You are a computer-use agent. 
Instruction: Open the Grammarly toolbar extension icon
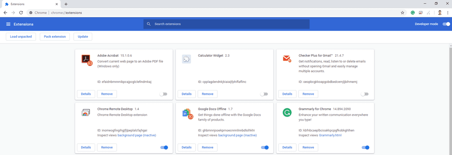413,12
